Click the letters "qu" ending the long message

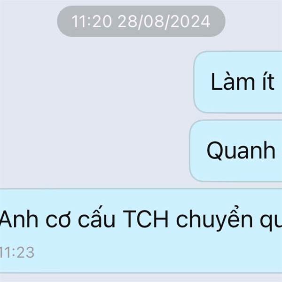(271, 222)
